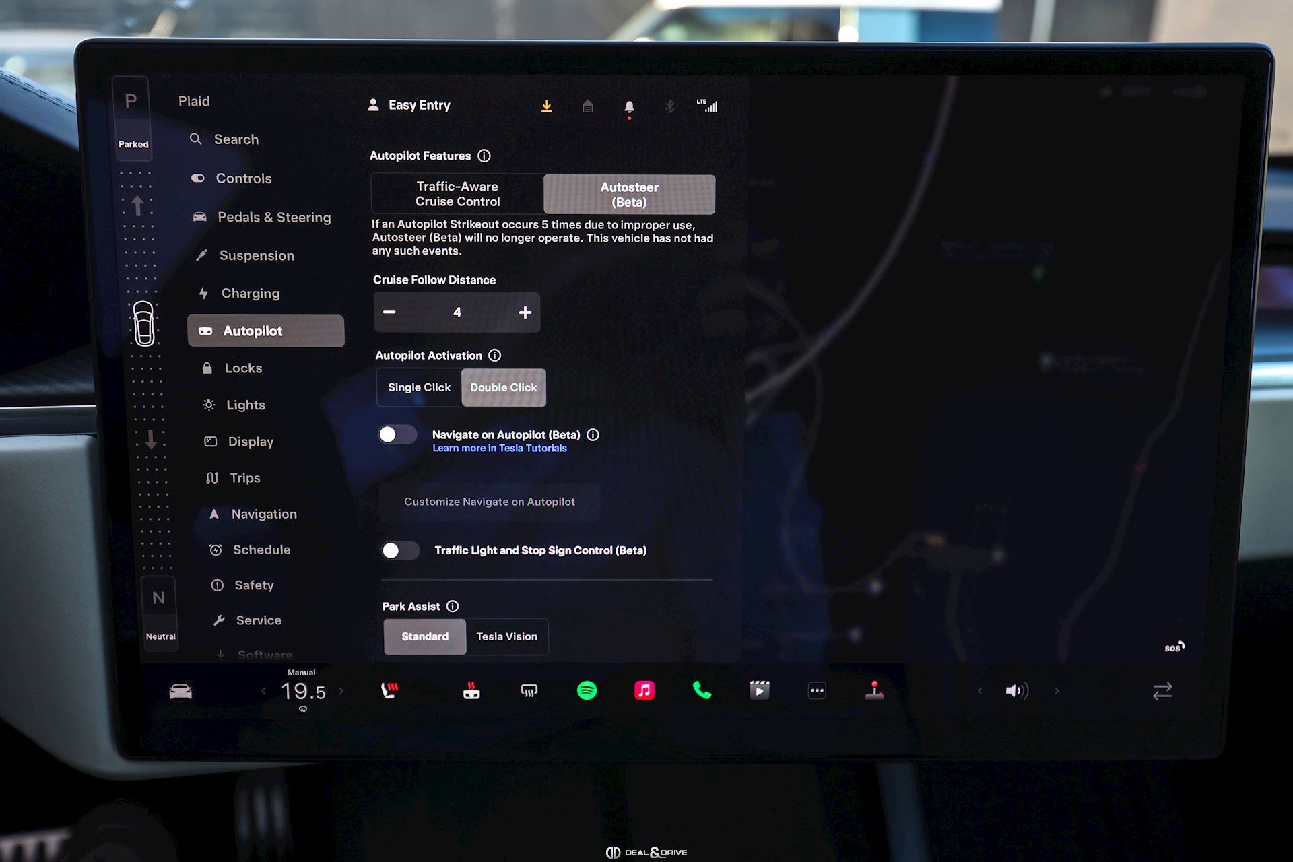Increase volume with right chevron

tap(1057, 691)
